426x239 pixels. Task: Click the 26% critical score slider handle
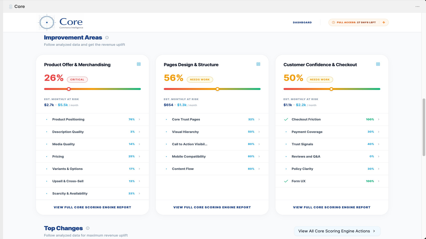tap(69, 89)
